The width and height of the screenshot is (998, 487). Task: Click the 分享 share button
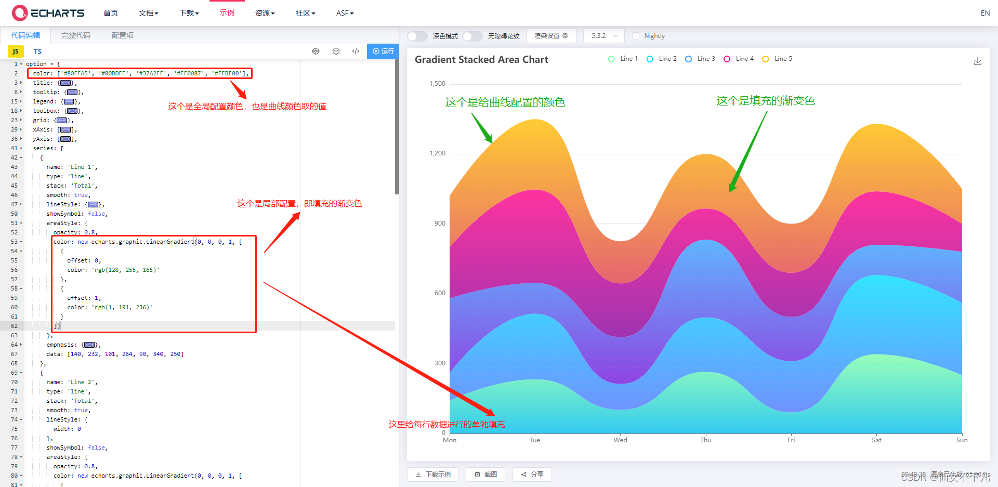pos(532,475)
